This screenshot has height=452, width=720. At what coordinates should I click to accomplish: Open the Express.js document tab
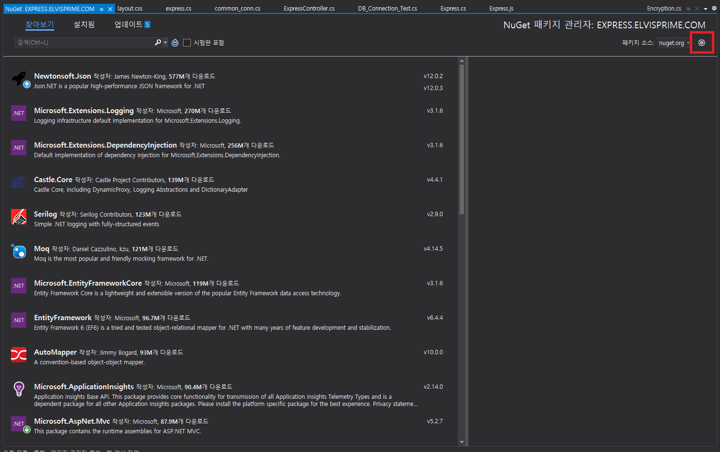click(501, 9)
